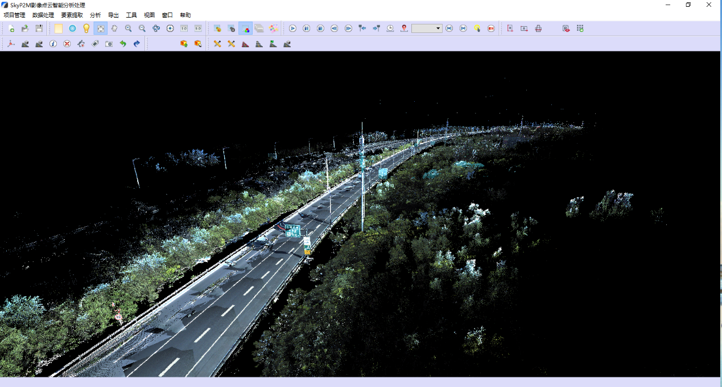Viewport: 722px width, 387px height.
Task: Open the 视图 menu
Action: (149, 15)
